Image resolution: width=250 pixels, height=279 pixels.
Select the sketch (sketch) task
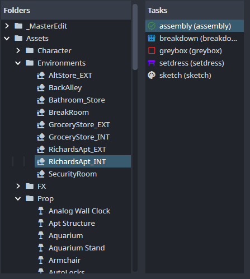pyautogui.click(x=195, y=75)
